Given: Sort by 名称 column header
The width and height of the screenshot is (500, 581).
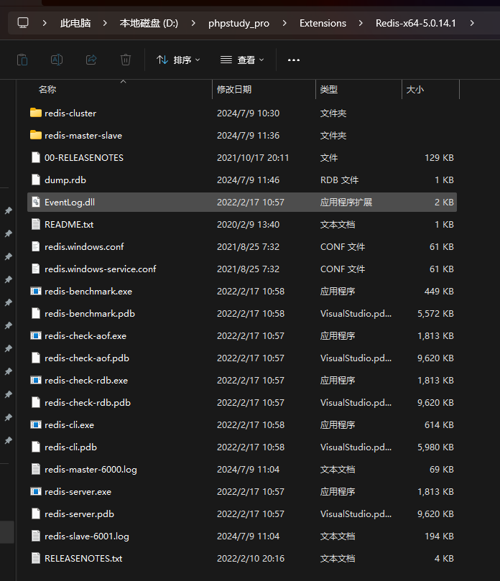Looking at the screenshot, I should pyautogui.click(x=47, y=89).
